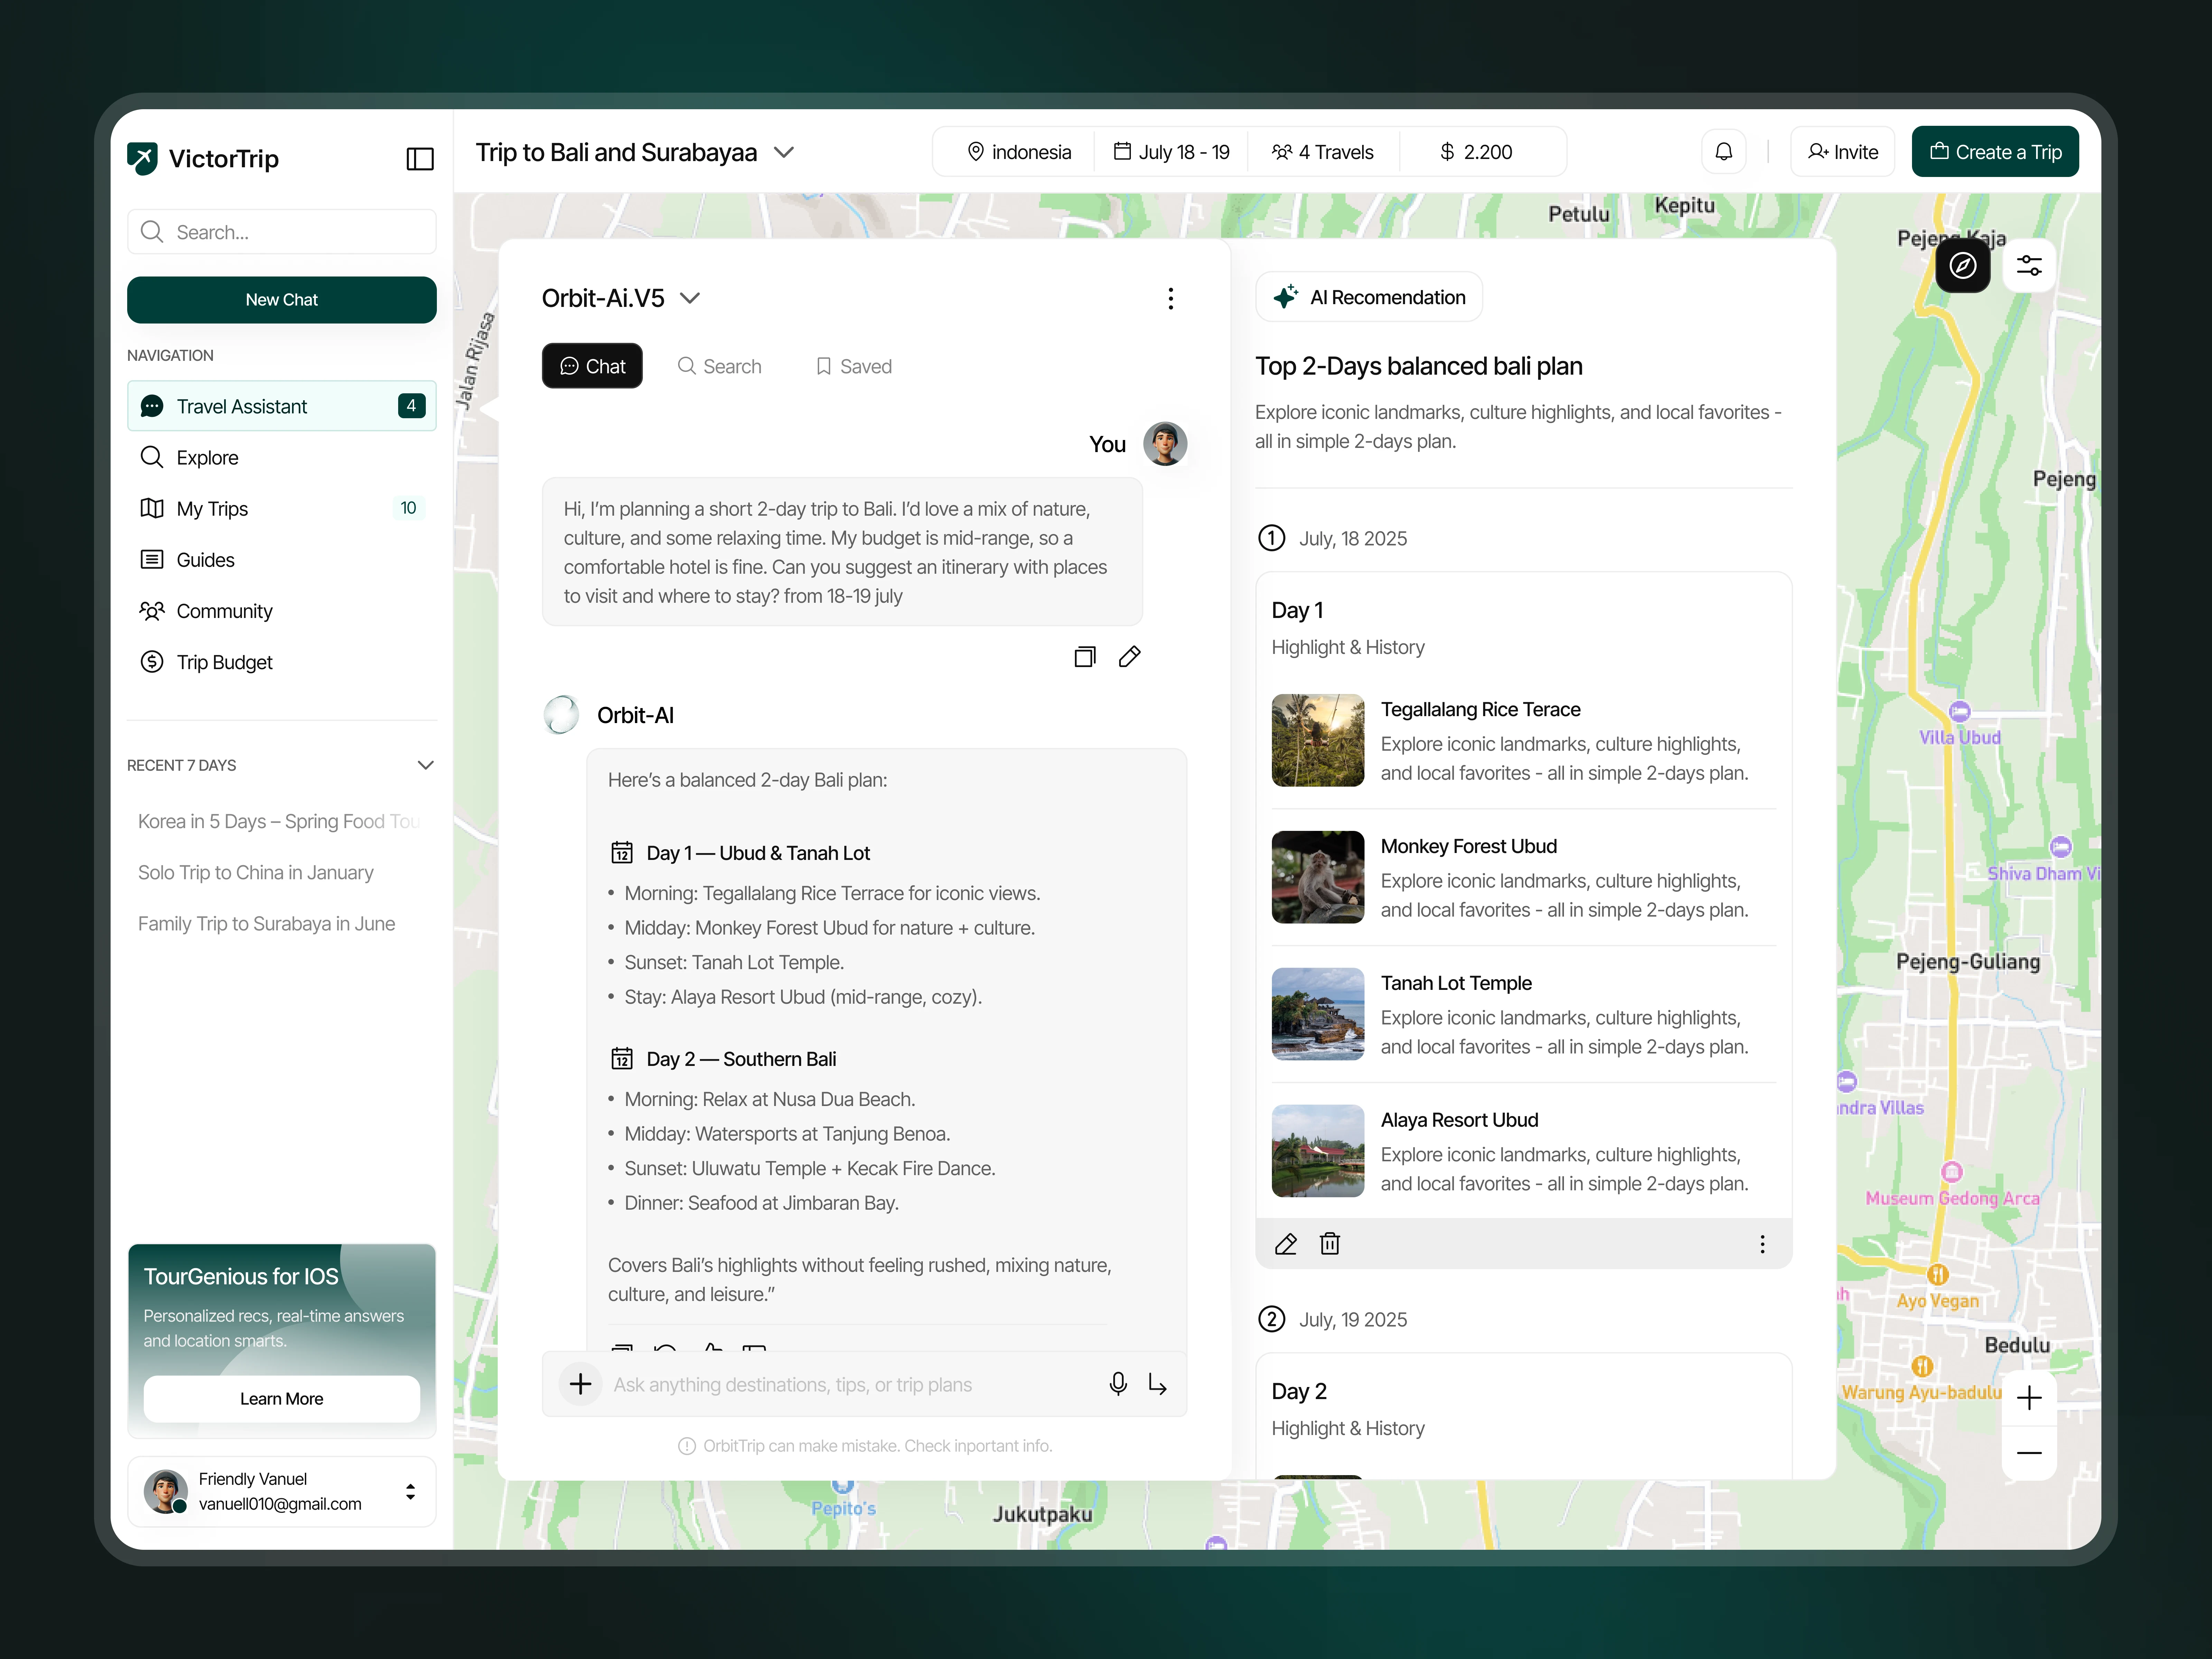Click Warung Ayu-badulu map pin

click(1922, 1366)
